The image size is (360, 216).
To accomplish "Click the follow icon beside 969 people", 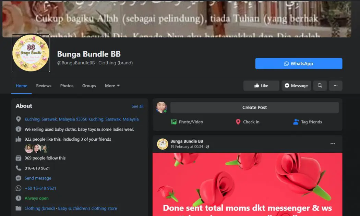I will coord(19,158).
